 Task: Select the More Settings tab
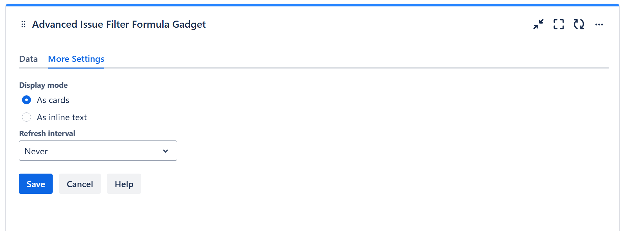76,59
